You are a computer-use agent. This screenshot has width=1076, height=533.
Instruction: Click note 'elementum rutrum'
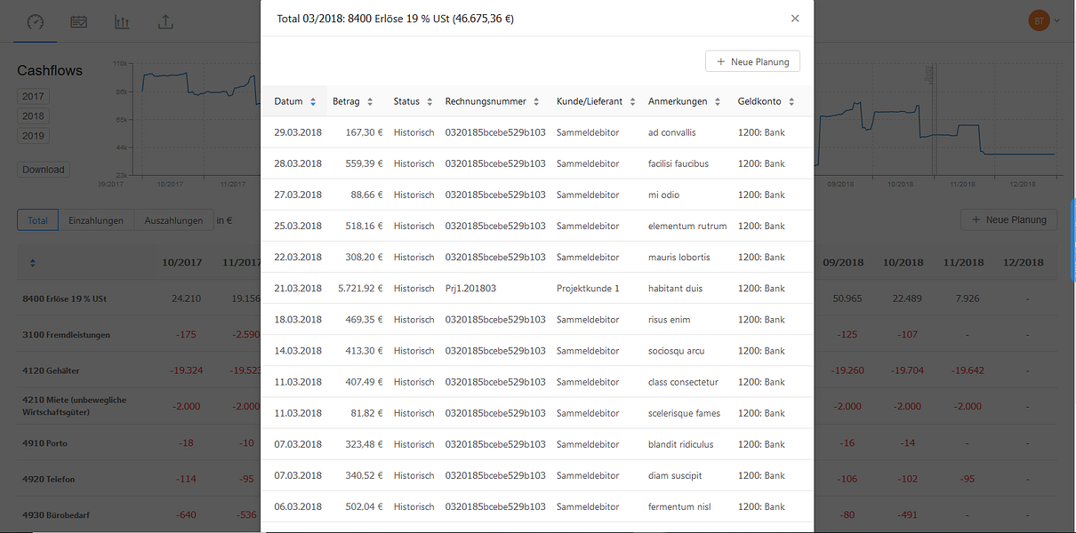[687, 226]
